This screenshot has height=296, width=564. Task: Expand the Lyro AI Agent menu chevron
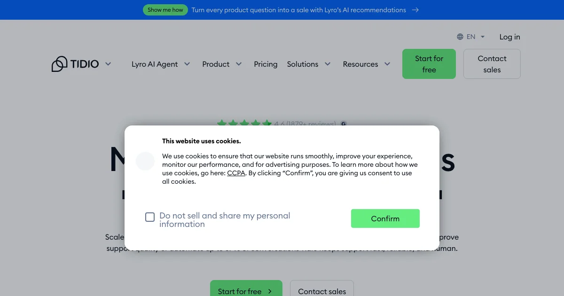pyautogui.click(x=187, y=64)
